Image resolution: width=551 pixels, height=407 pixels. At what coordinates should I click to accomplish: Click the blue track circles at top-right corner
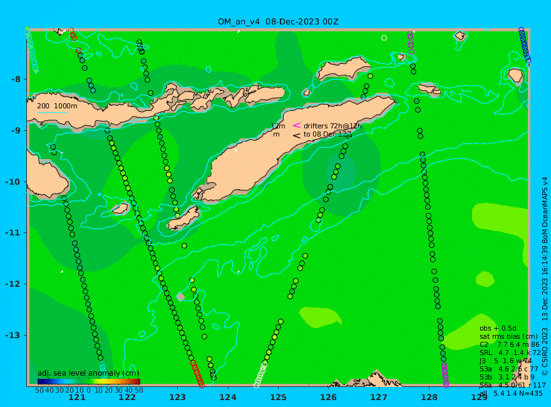click(525, 46)
